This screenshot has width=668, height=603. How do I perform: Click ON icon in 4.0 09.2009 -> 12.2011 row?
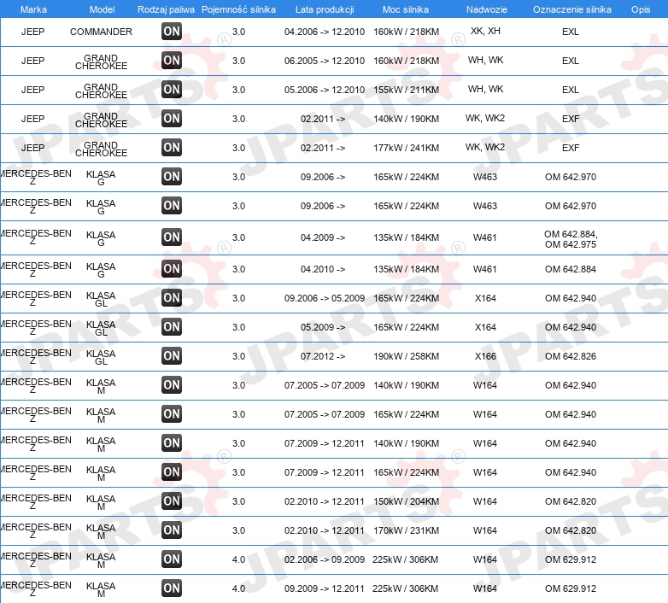[172, 588]
